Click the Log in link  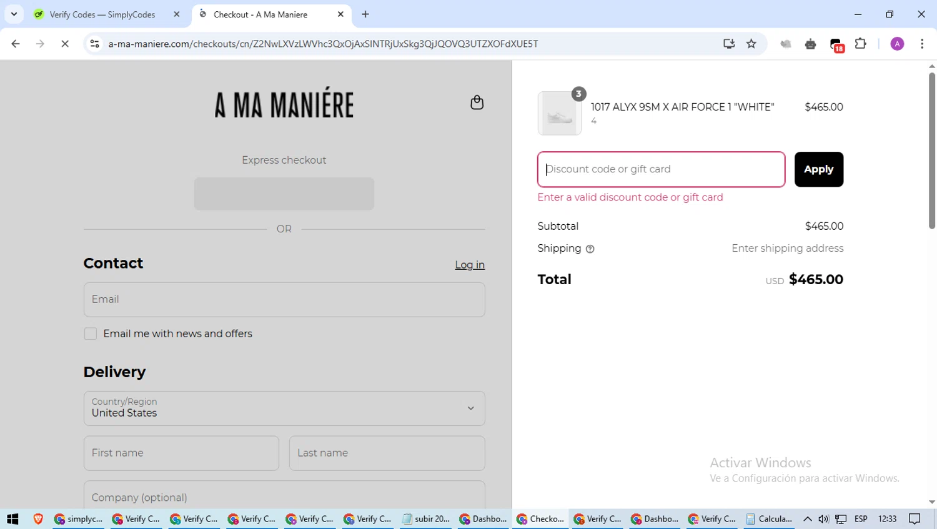tap(470, 265)
